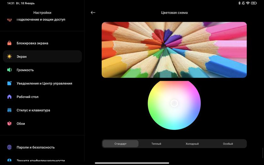The height and width of the screenshot is (165, 264).
Task: Tap the battery indicator in status bar
Action: point(254,3)
